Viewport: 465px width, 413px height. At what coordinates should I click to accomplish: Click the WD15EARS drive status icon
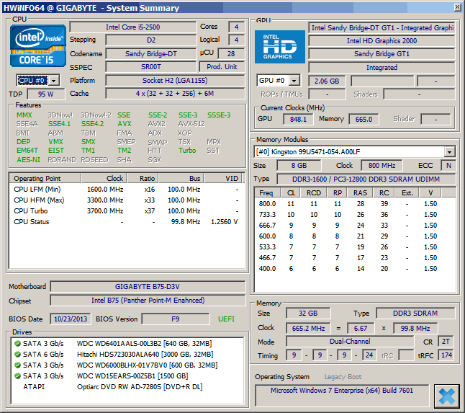(x=17, y=376)
